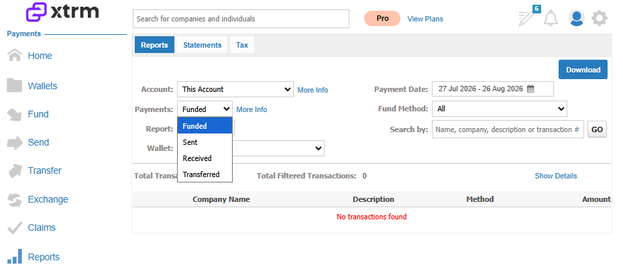Open the user profile avatar icon

pos(576,18)
